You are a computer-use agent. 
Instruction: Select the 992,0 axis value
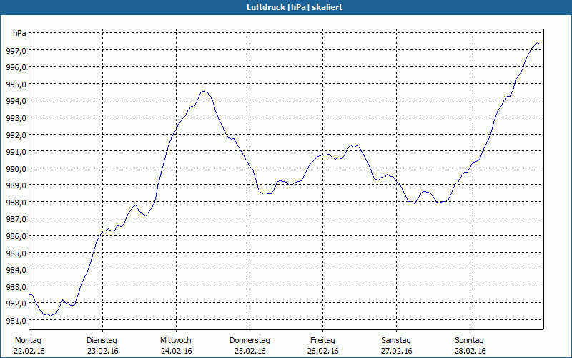[x=16, y=135]
